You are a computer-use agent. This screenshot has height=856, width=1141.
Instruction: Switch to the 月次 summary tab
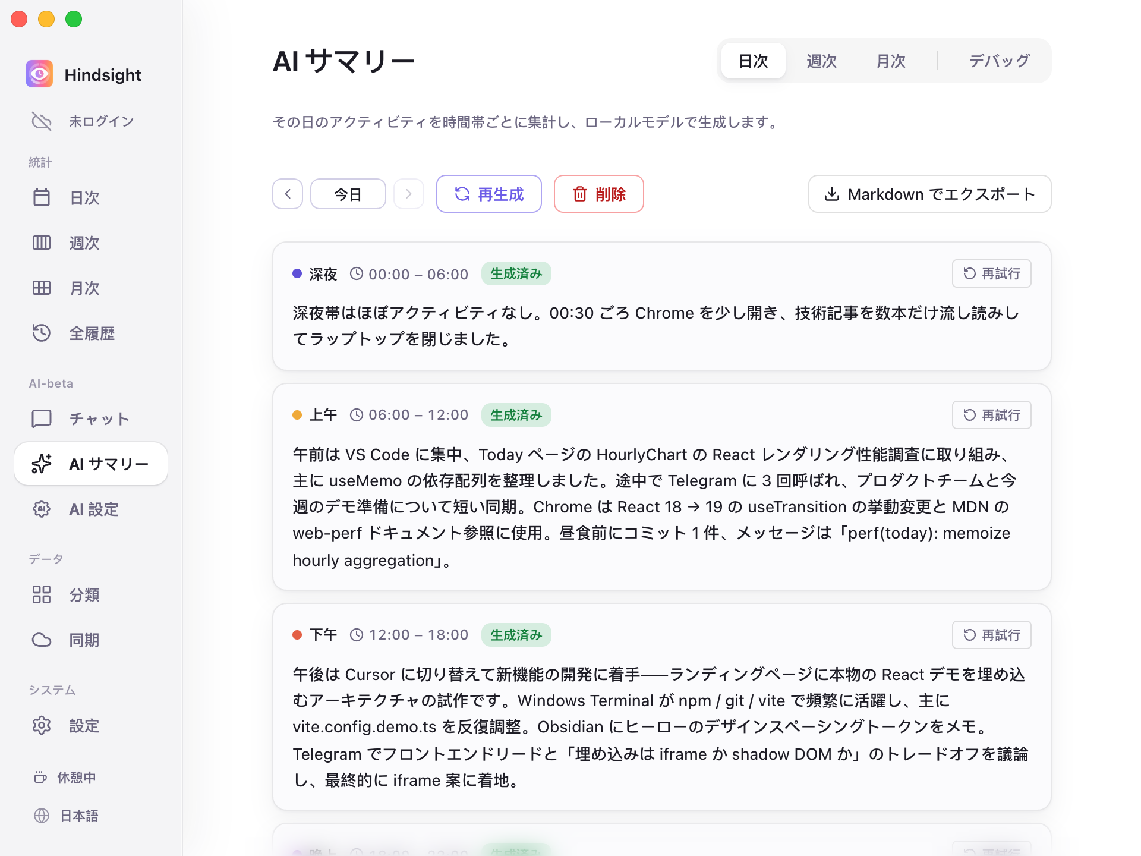click(891, 61)
